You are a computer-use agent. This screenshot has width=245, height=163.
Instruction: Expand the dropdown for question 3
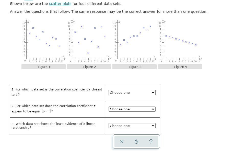132,126
